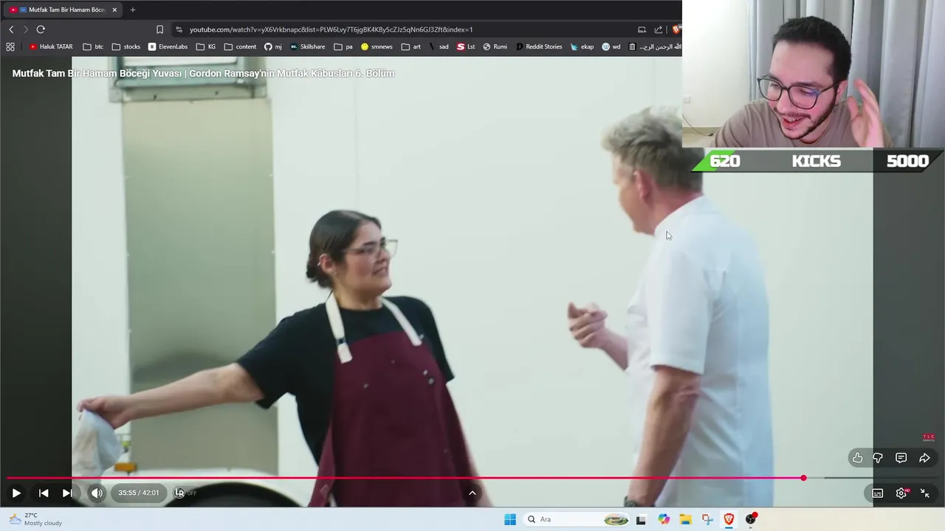The width and height of the screenshot is (945, 531).
Task: Open the art bookmark folder
Action: 411,46
